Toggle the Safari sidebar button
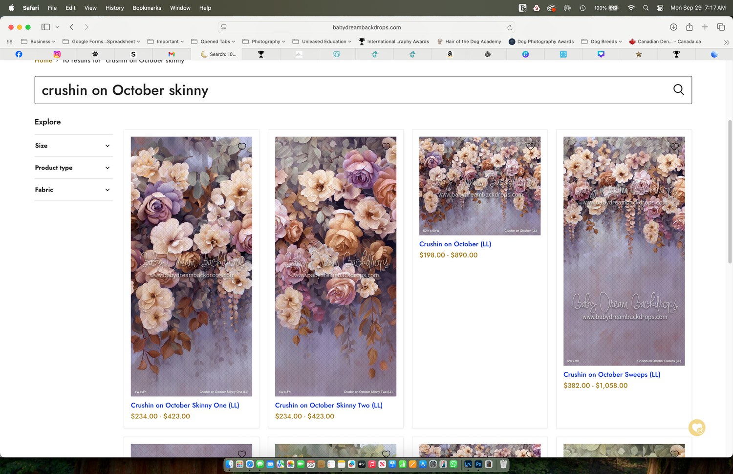 [45, 27]
